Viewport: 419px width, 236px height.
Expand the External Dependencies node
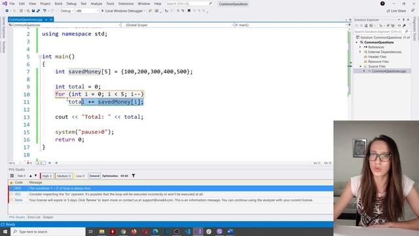point(360,52)
